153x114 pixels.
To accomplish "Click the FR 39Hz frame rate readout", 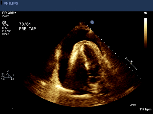I will [x=9, y=13].
